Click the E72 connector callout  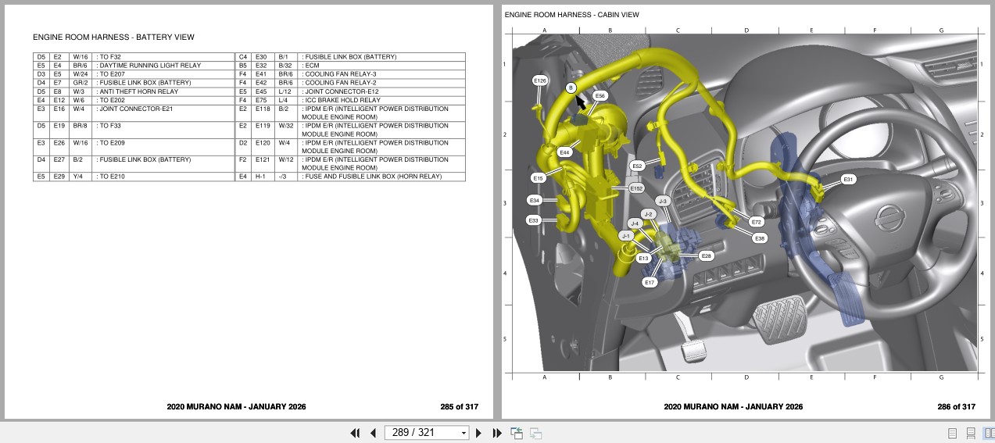757,222
